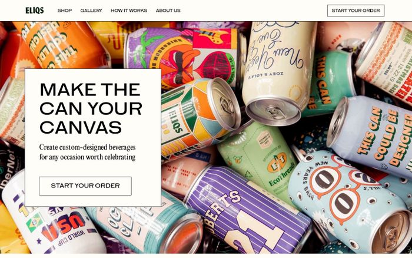
Task: Click header Start Your Order button
Action: coord(355,11)
